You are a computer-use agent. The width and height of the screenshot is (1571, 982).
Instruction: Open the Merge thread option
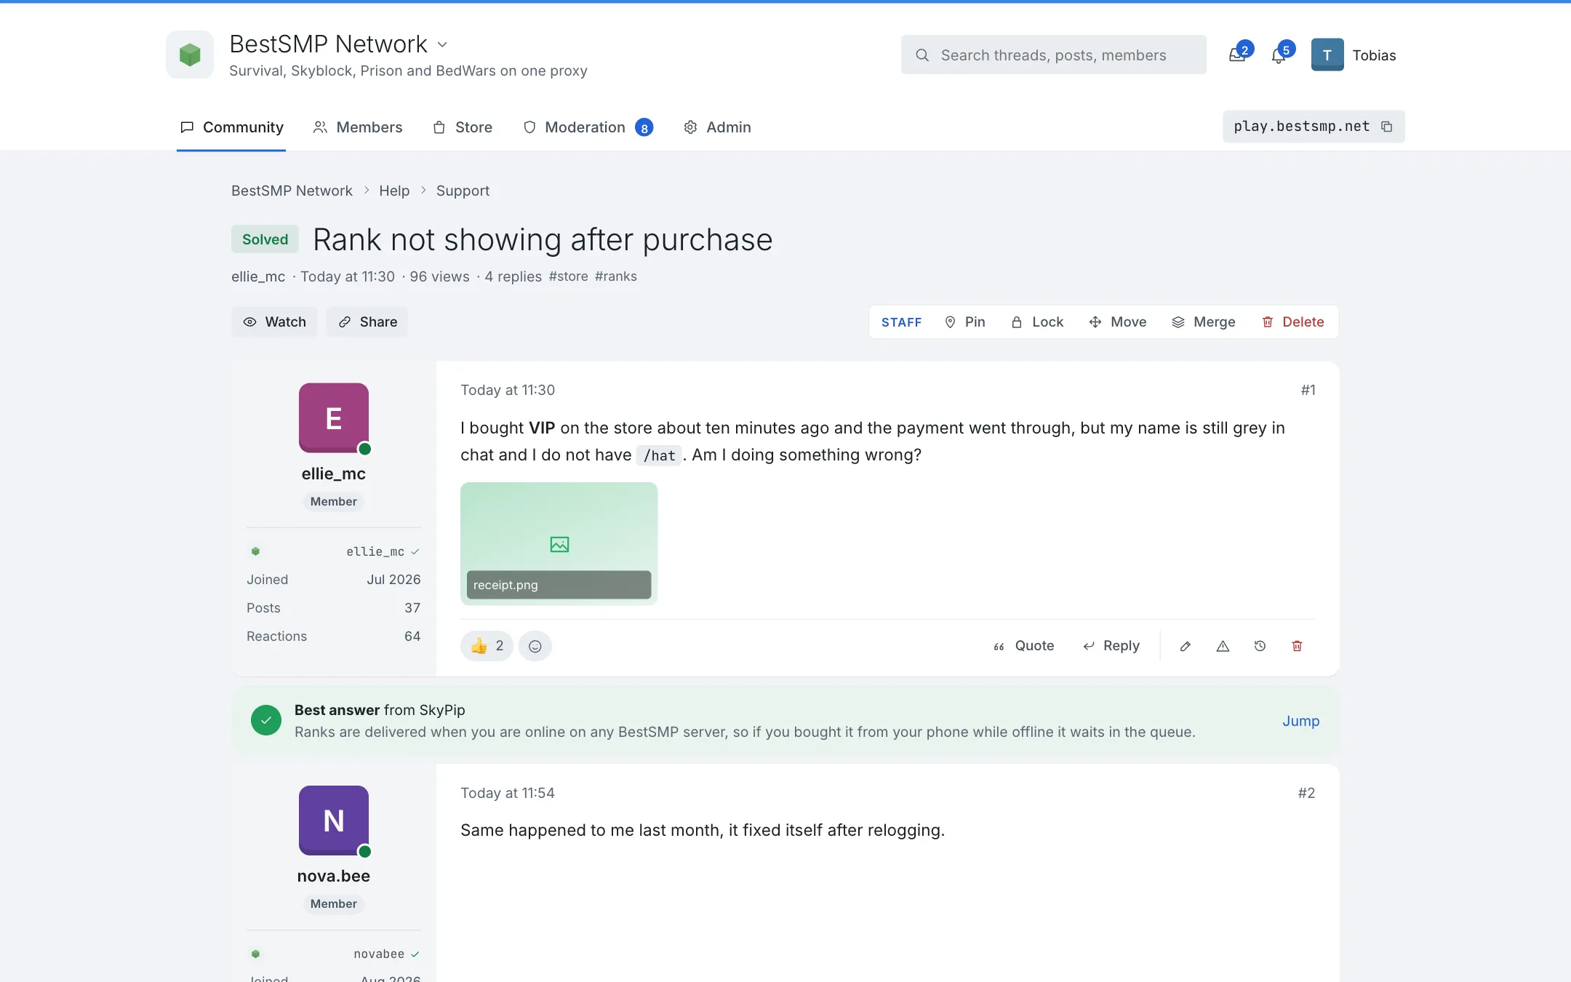(x=1203, y=322)
